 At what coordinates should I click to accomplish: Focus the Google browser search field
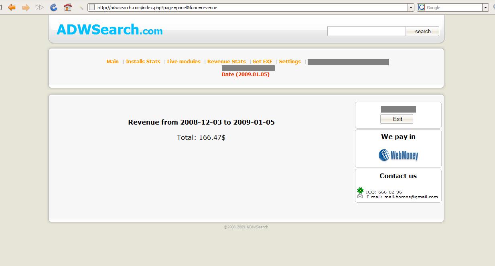tap(453, 7)
